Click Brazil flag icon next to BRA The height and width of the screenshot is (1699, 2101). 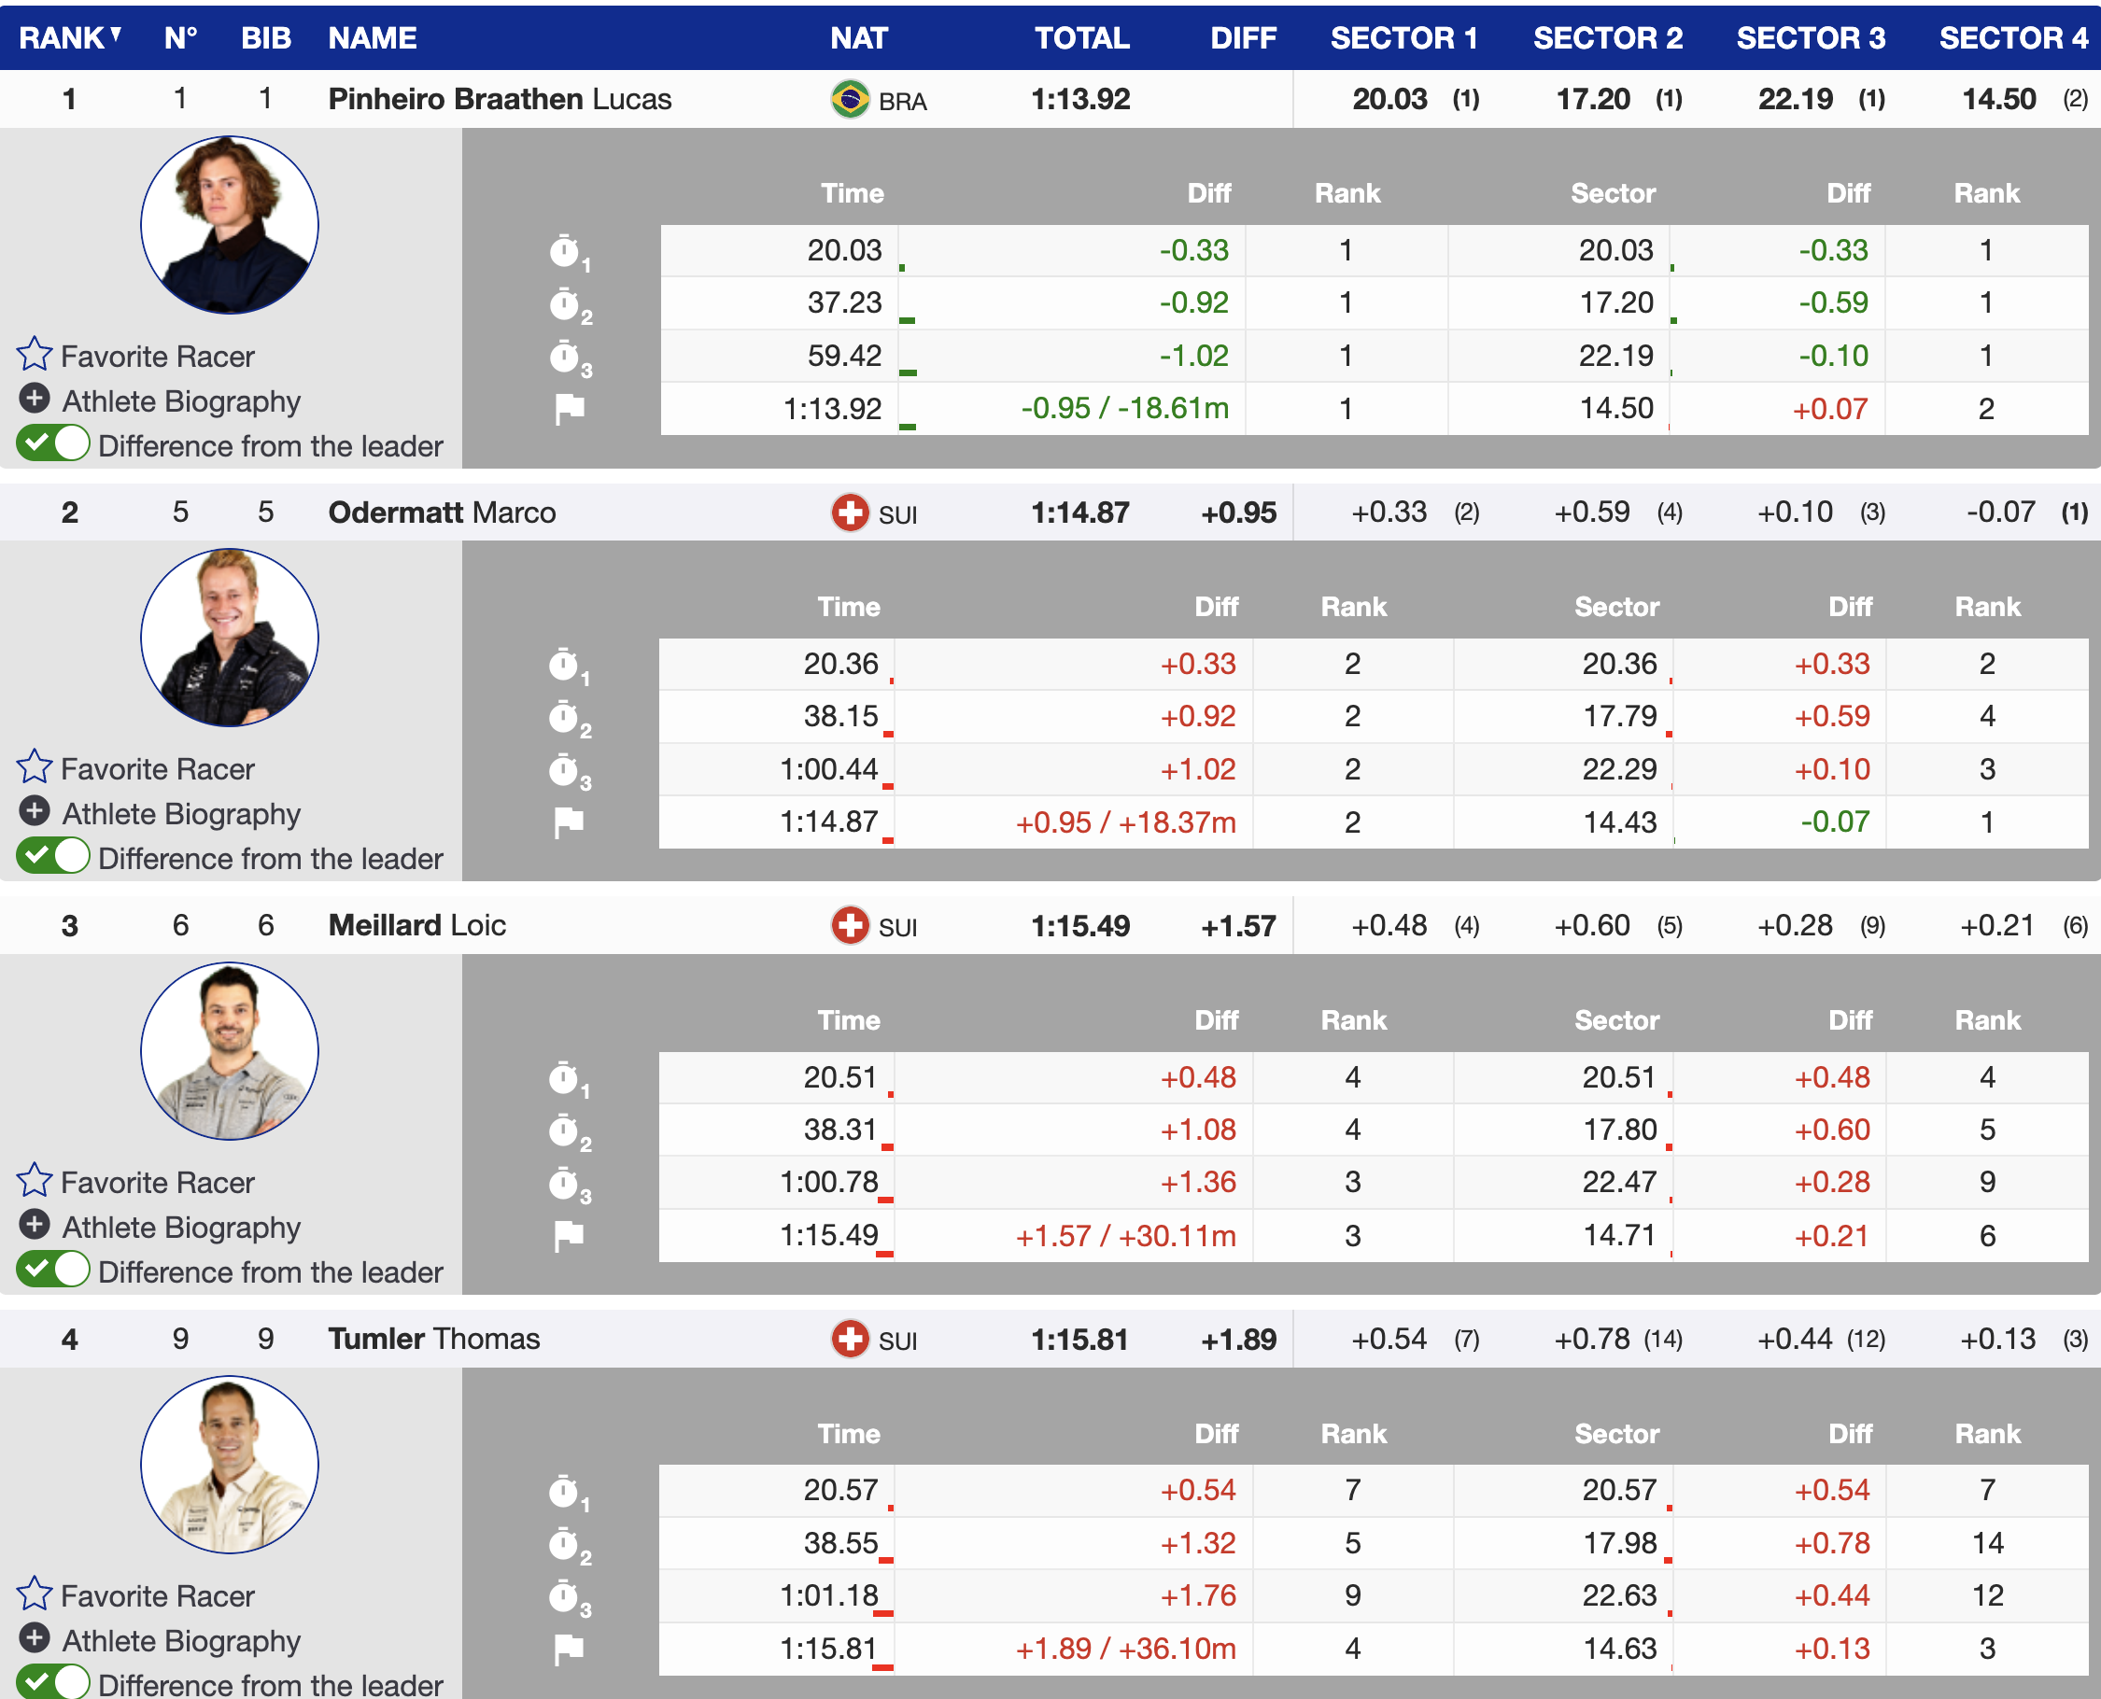coord(850,99)
